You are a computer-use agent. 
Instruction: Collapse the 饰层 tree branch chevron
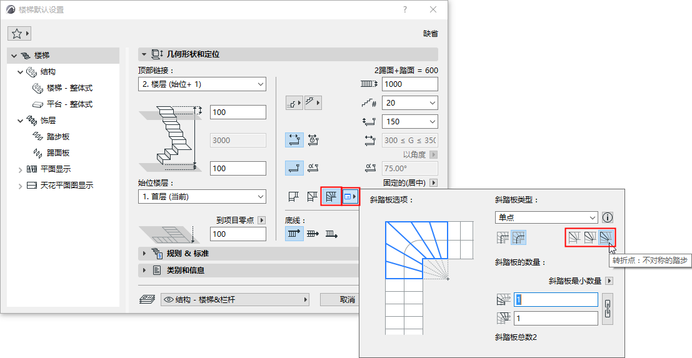[x=20, y=121]
